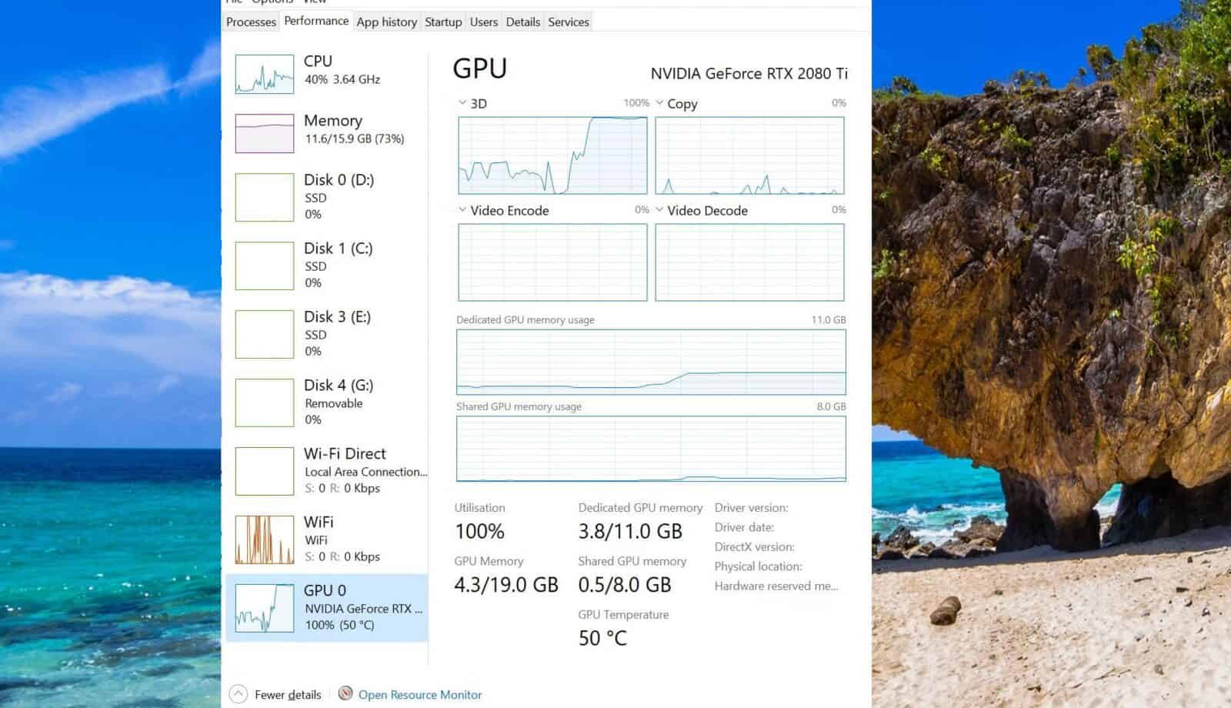Click the 0.5/8.0 GB shared memory value

tap(625, 585)
